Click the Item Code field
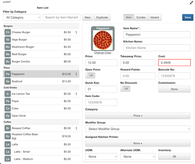Screen dimensions: 195x164 click(x=101, y=102)
